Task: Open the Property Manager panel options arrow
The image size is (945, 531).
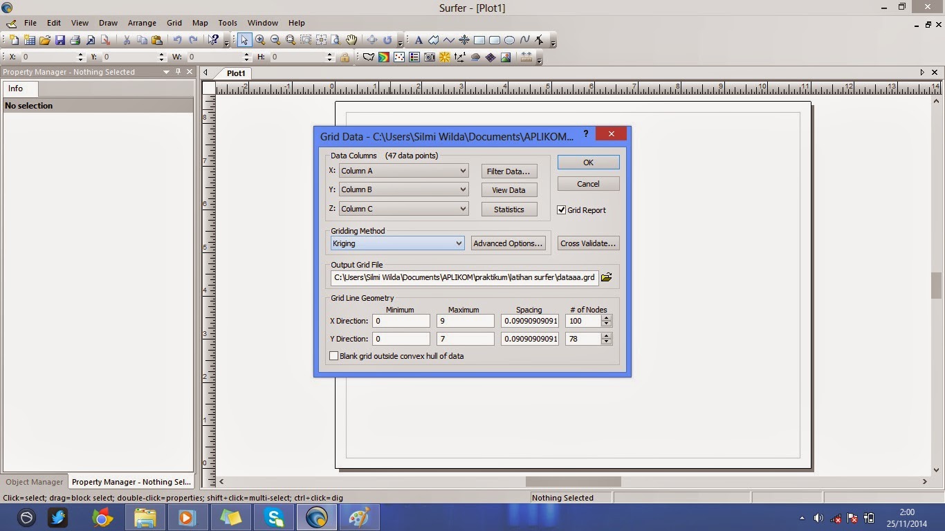Action: 166,72
